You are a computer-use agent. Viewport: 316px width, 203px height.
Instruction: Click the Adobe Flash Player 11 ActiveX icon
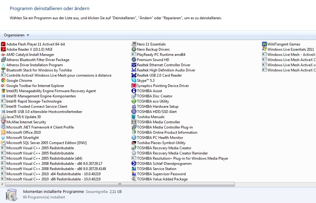point(3,44)
